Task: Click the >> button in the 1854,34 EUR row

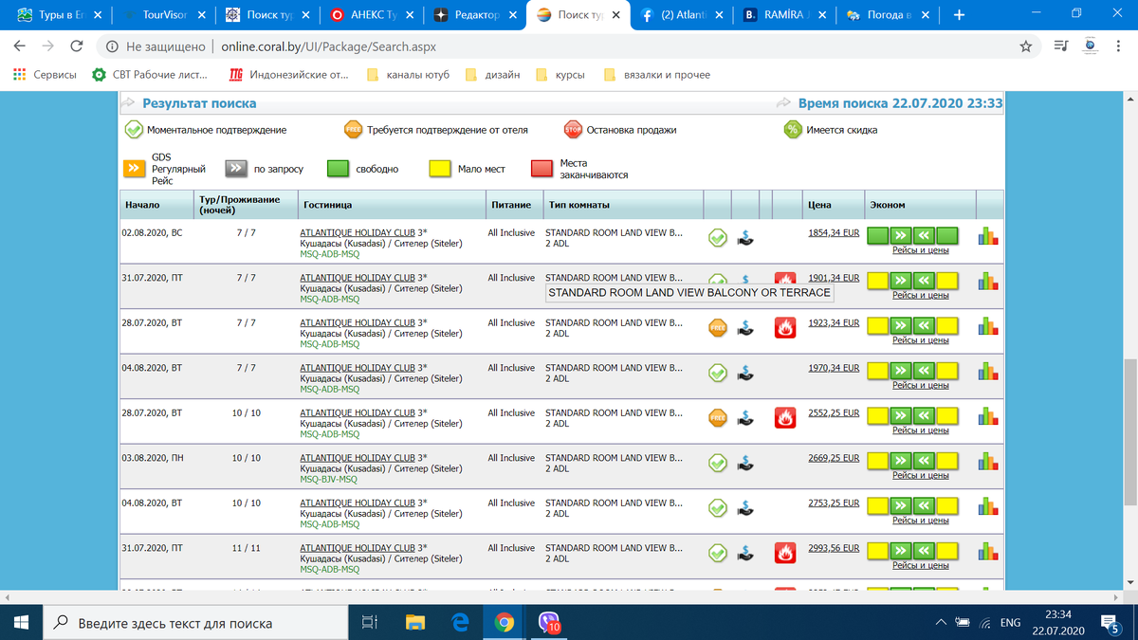Action: tap(901, 235)
